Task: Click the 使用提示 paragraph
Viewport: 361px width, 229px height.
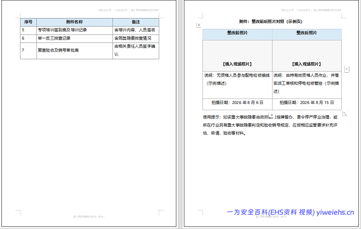Action: [270, 125]
